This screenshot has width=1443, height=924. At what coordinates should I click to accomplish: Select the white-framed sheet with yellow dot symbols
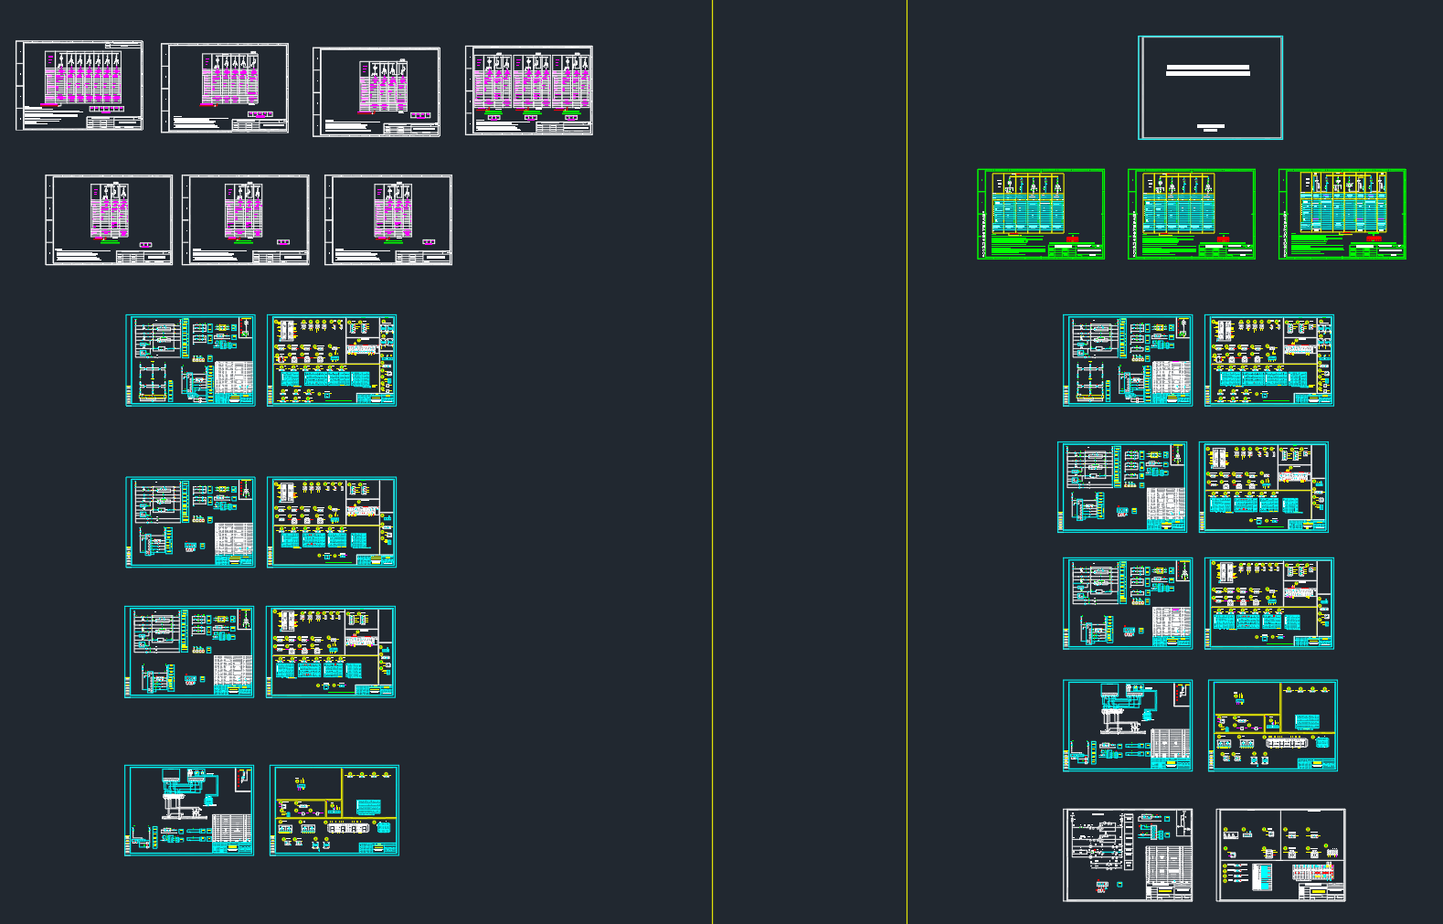[x=1280, y=855]
